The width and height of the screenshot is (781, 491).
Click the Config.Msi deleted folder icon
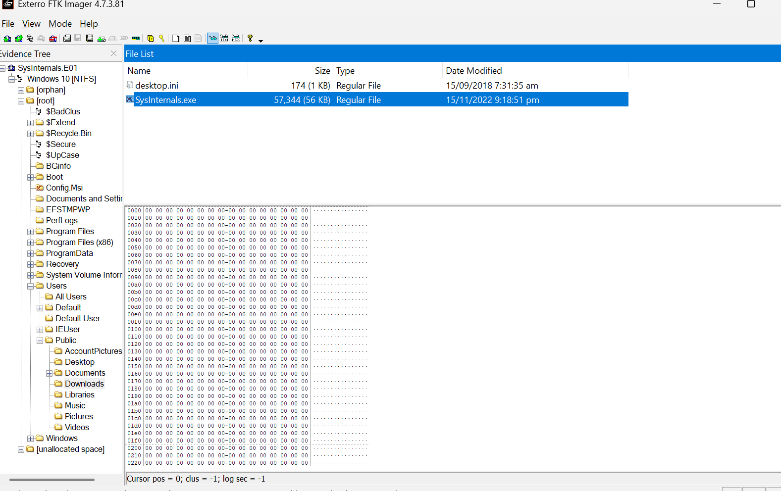pos(40,188)
